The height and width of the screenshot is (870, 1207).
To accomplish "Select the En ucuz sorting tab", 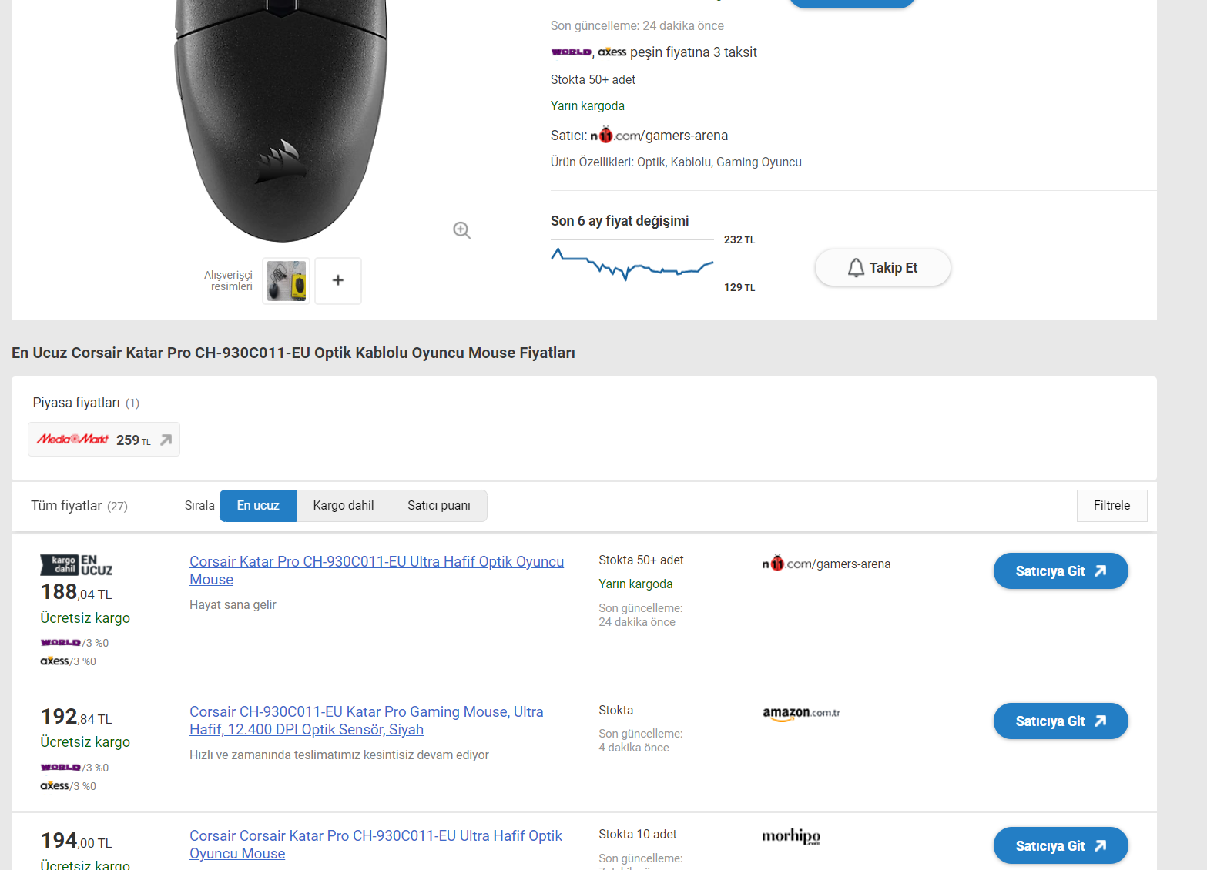I will coord(258,506).
